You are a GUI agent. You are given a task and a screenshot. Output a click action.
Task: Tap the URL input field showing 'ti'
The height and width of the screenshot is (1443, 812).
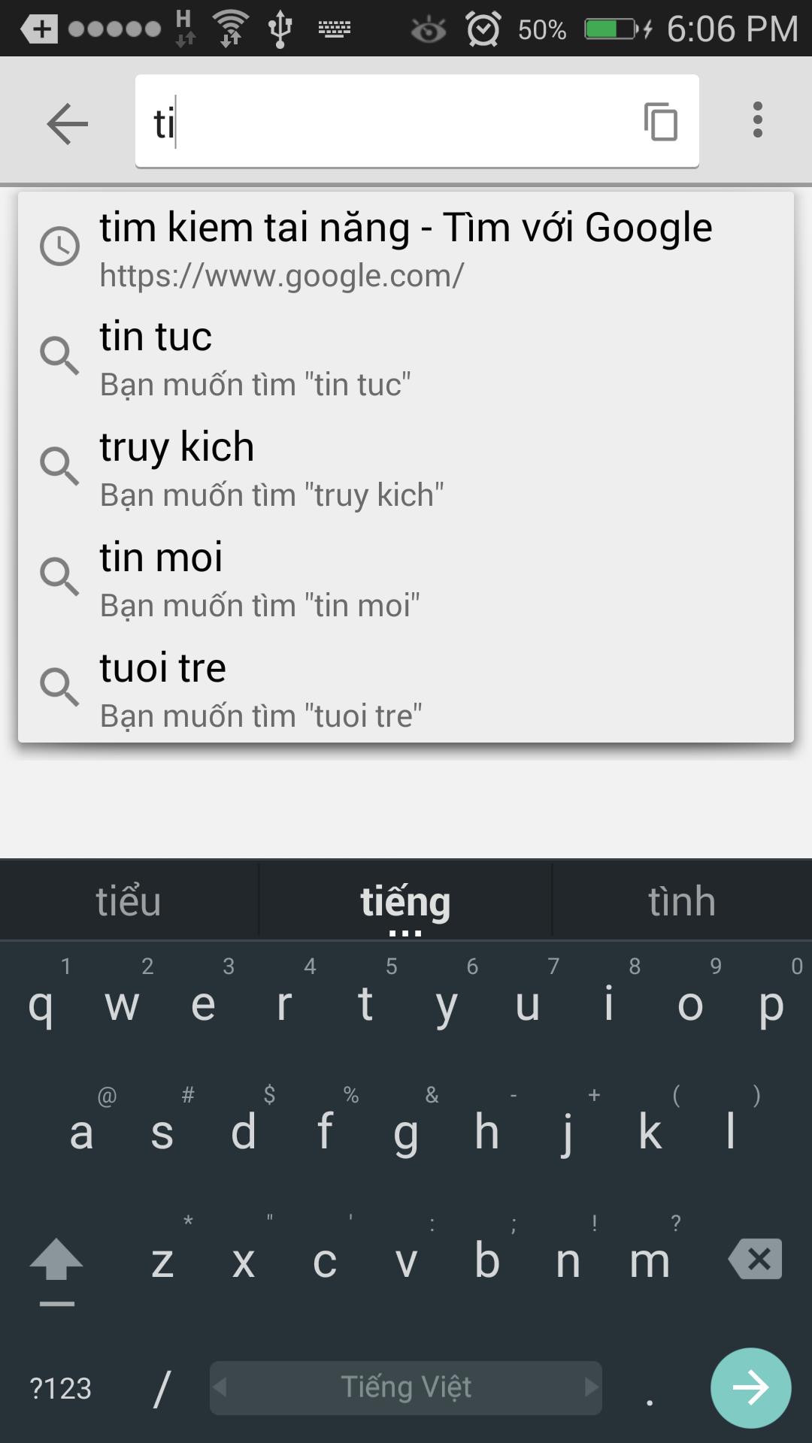pyautogui.click(x=376, y=121)
